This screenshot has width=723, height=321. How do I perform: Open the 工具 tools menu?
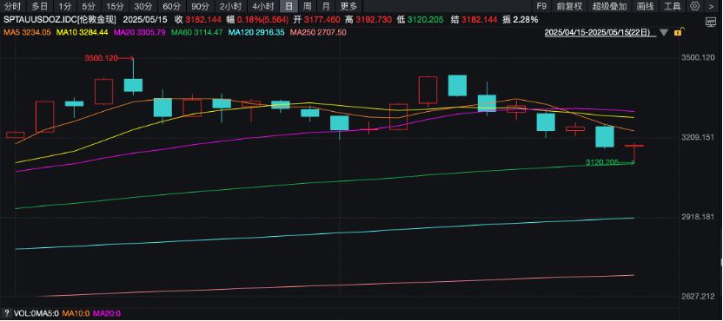click(x=673, y=6)
